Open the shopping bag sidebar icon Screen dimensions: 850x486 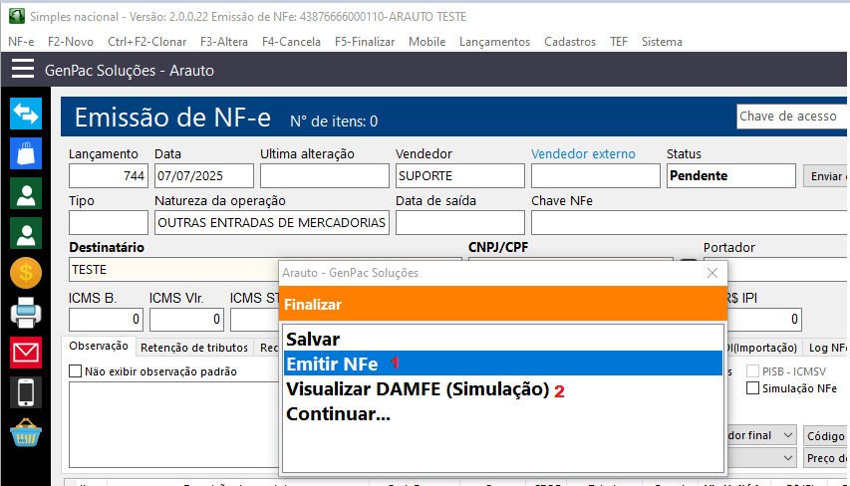pyautogui.click(x=25, y=153)
